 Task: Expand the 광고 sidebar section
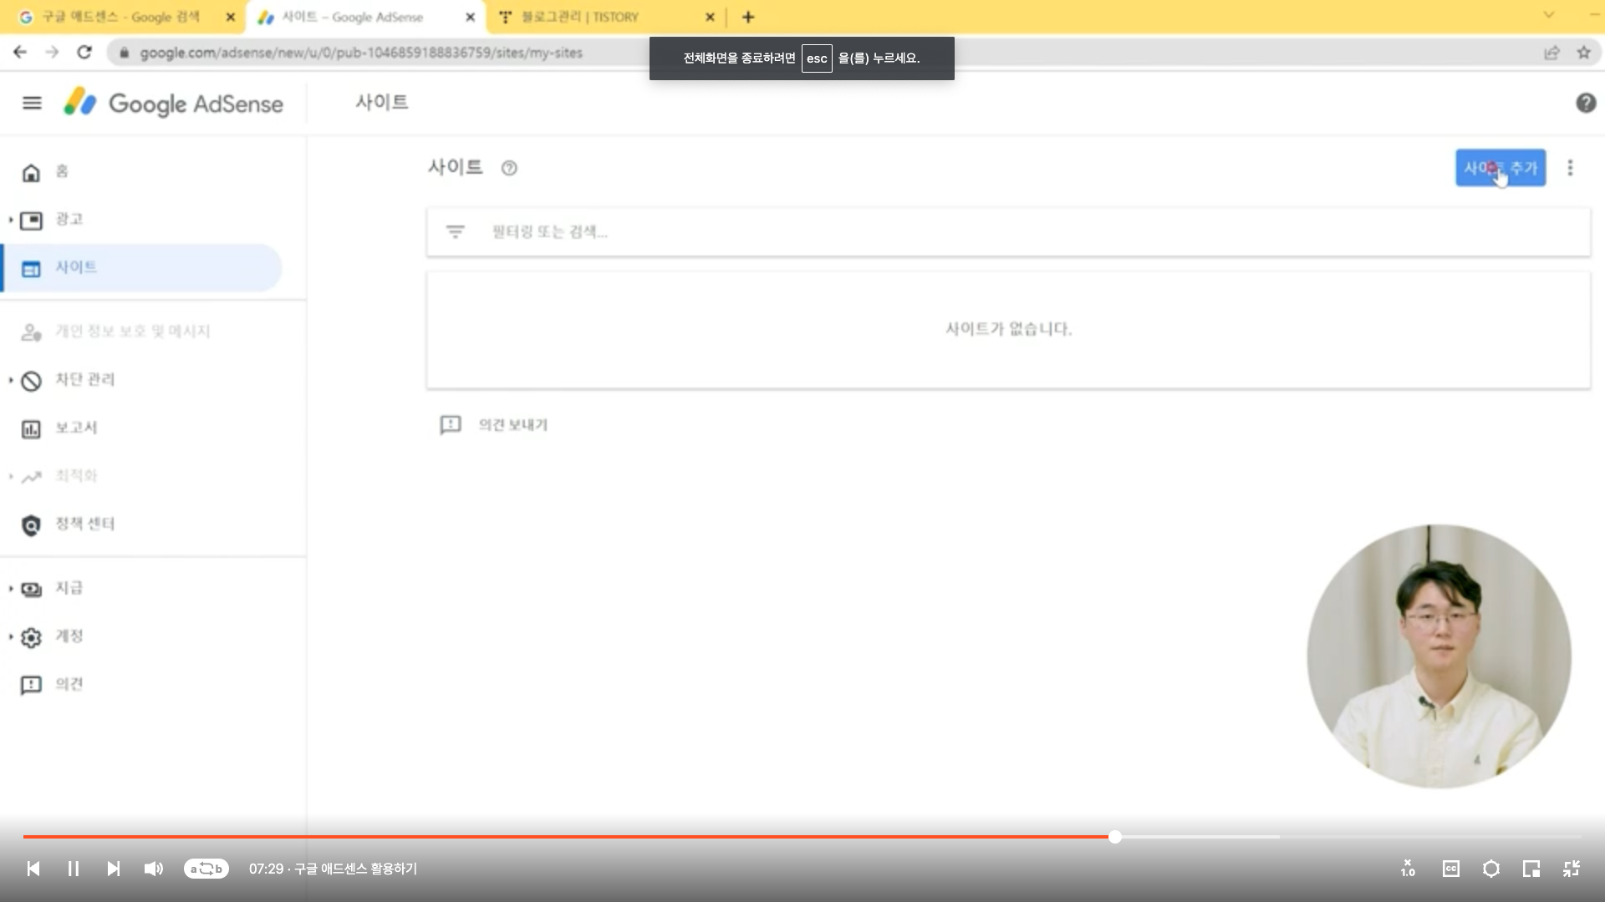click(x=69, y=219)
